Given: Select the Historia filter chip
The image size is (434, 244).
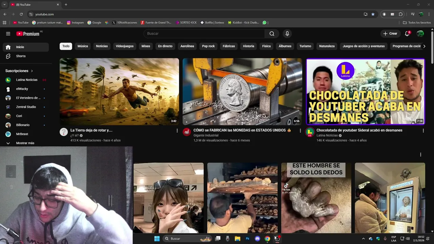Looking at the screenshot, I should coord(249,46).
